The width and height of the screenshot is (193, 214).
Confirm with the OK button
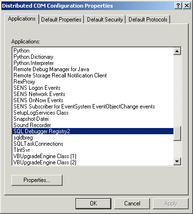pyautogui.click(x=93, y=203)
